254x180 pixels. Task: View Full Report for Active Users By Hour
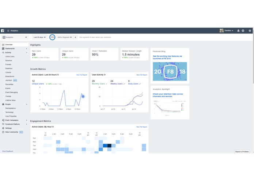tap(141, 127)
